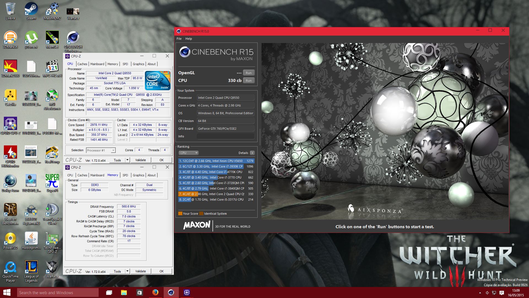Launch the CPUID CPU-Z desktop shortcut
The height and width of the screenshot is (298, 529).
pos(10,126)
